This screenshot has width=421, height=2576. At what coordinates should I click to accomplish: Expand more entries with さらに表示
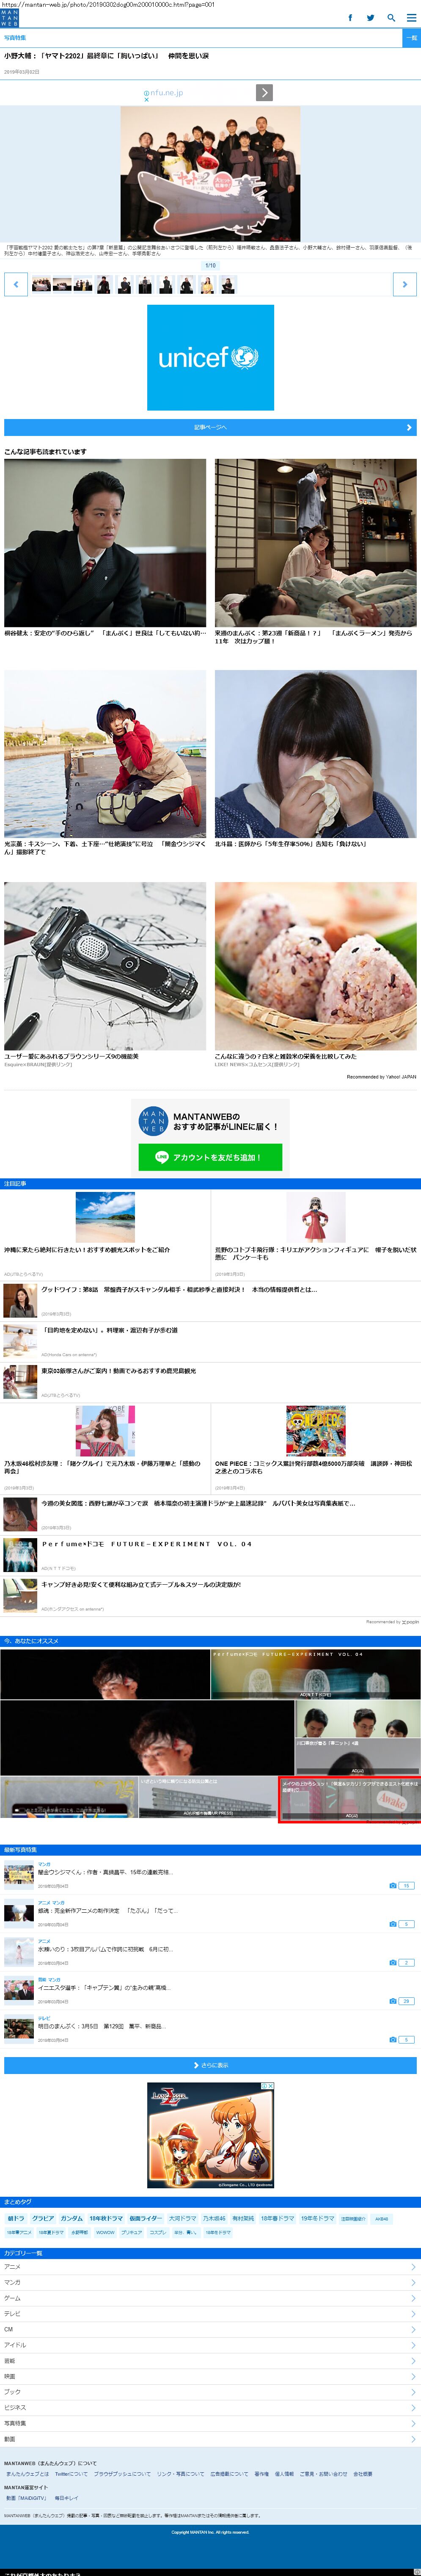(x=210, y=2065)
